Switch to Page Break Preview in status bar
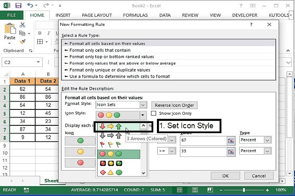This screenshot has height=196, width=295. click(x=210, y=190)
